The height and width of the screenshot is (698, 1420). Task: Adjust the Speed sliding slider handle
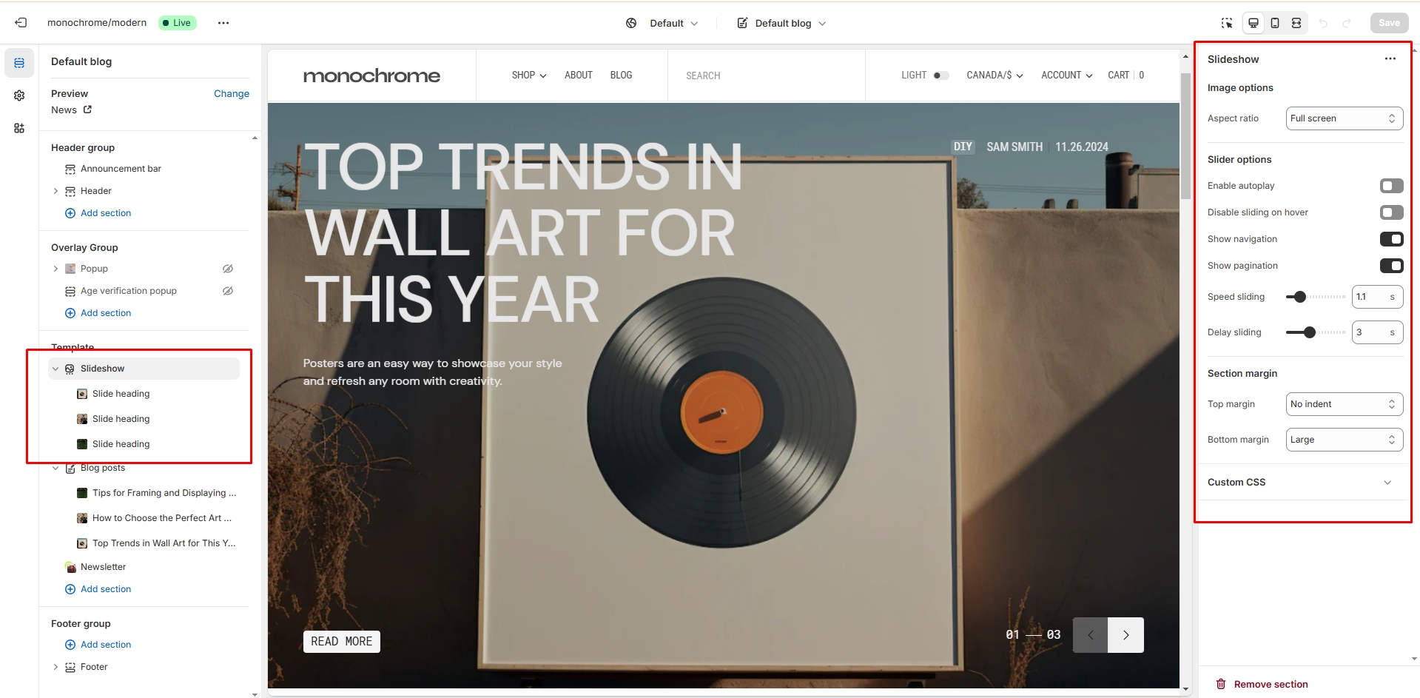point(1300,297)
